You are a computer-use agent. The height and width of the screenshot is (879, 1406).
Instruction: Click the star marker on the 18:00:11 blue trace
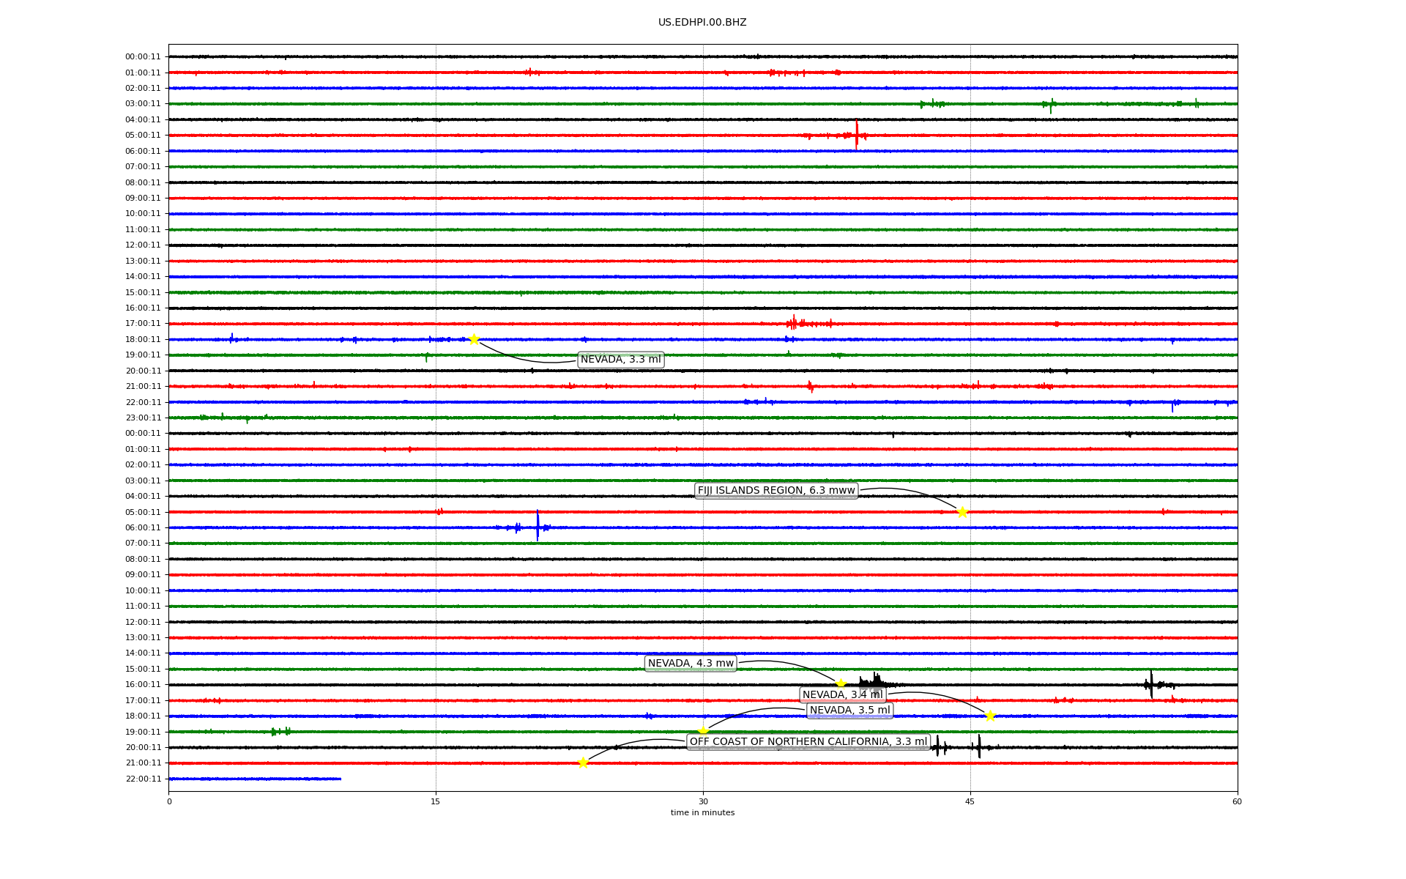coord(474,339)
